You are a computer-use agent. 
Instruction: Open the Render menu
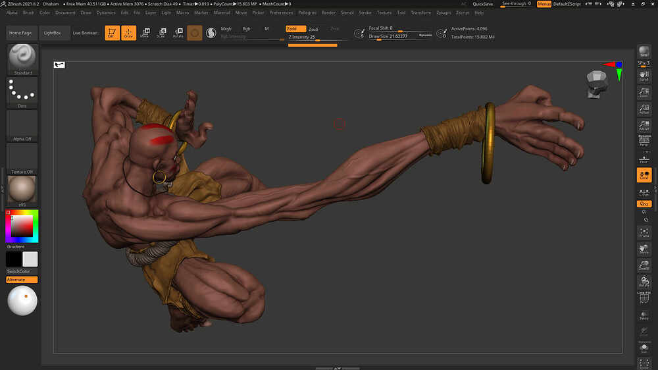[328, 13]
